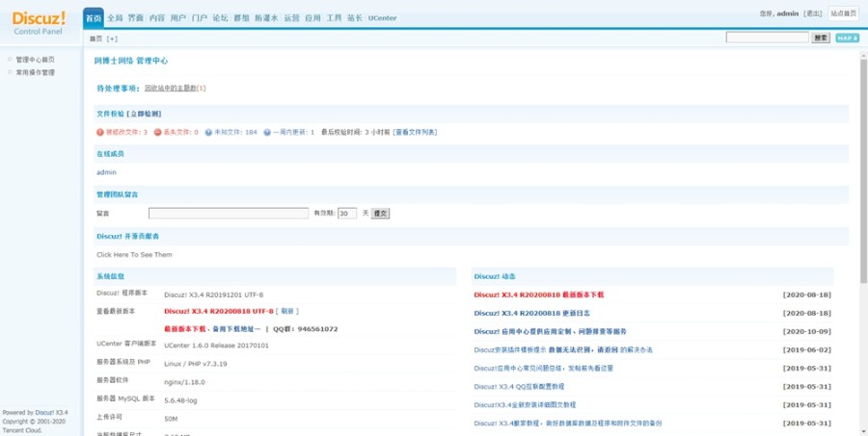Focus the top search input field

point(768,37)
